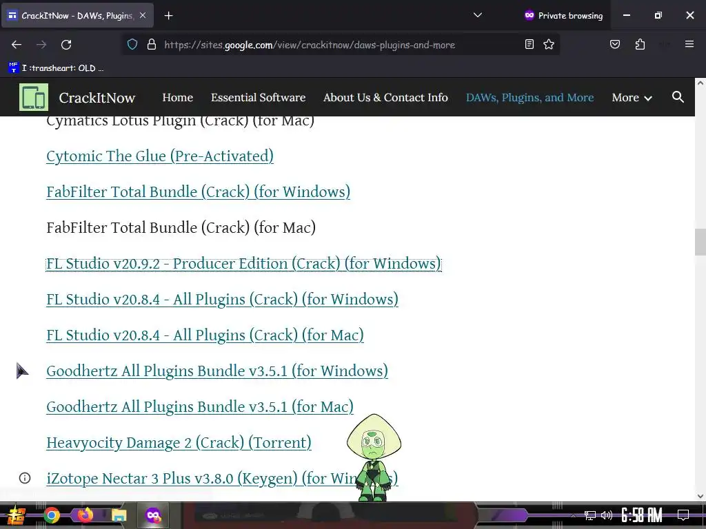Close the CrackItNow tab
The image size is (706, 529).
tap(142, 15)
